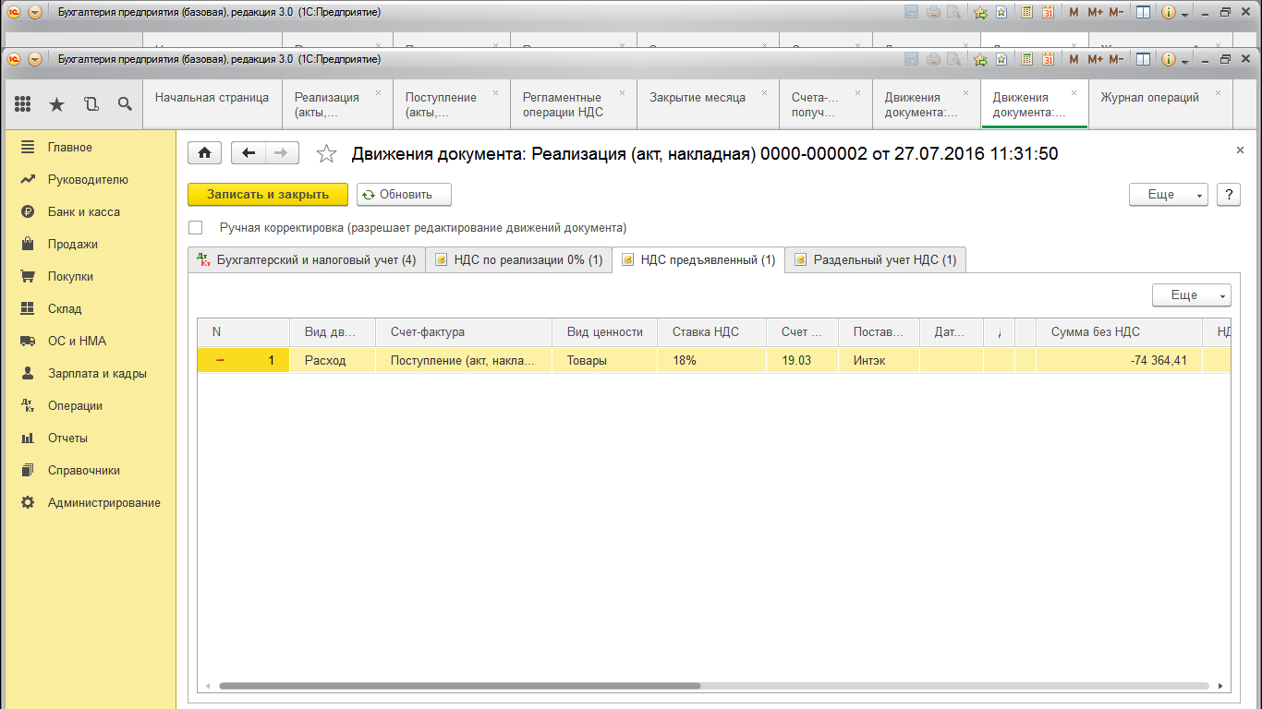
Task: Click the scrollbar's right arrow under the table
Action: pos(1220,686)
